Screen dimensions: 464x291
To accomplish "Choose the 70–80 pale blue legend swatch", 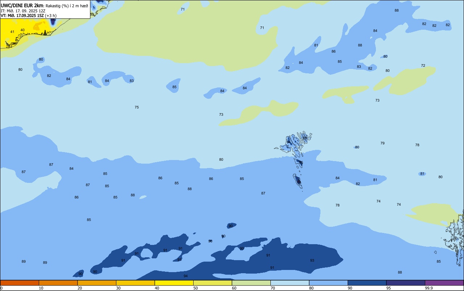I will 290,283.
